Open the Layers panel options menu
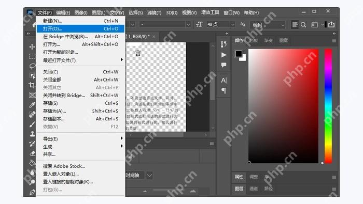The height and width of the screenshot is (204, 363). point(333,189)
